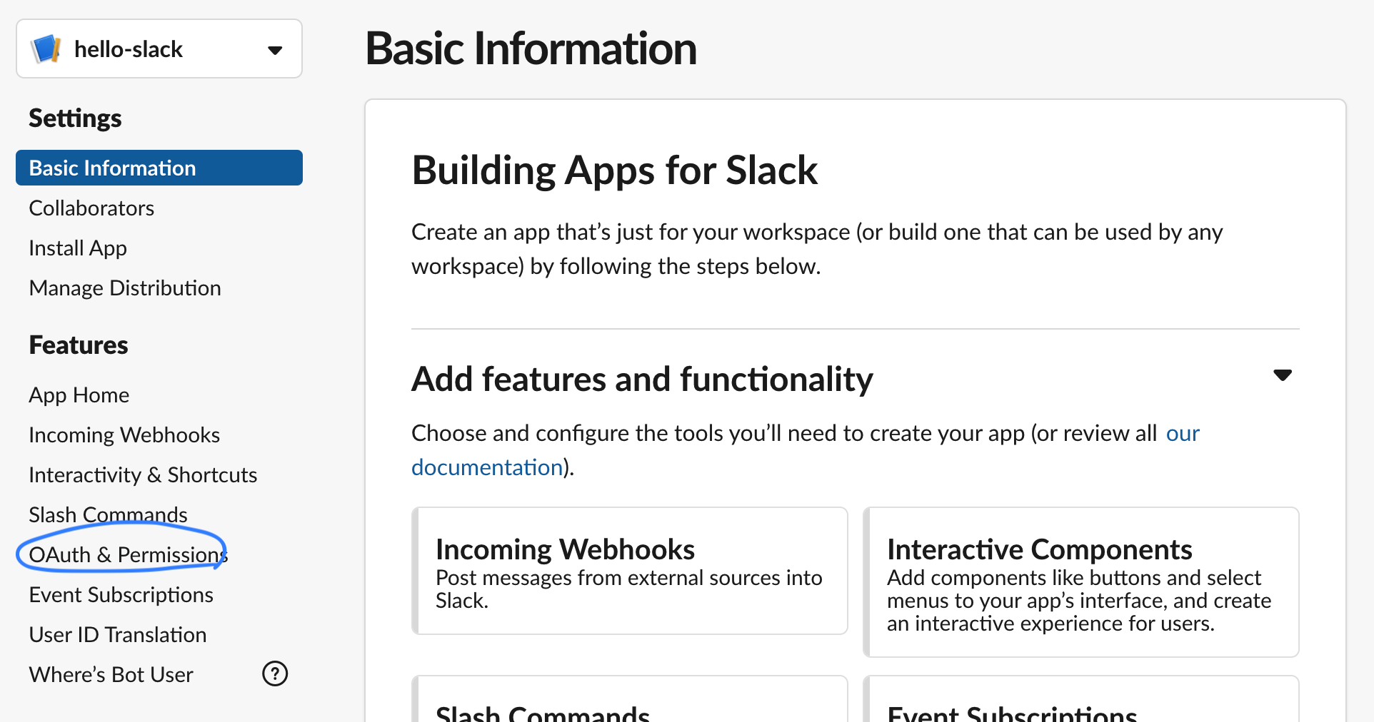This screenshot has height=722, width=1374.
Task: Open the Collaborators settings page
Action: pos(91,208)
